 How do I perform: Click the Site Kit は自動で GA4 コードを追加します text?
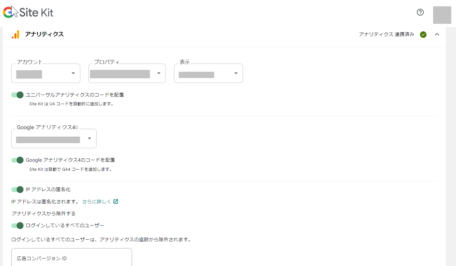point(71,170)
